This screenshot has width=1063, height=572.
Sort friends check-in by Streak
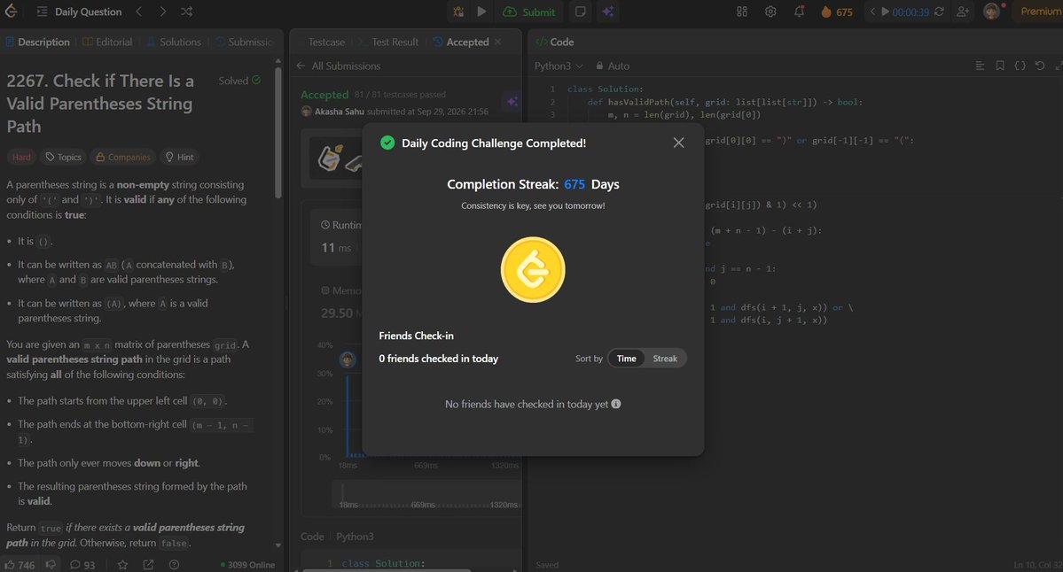coord(665,359)
